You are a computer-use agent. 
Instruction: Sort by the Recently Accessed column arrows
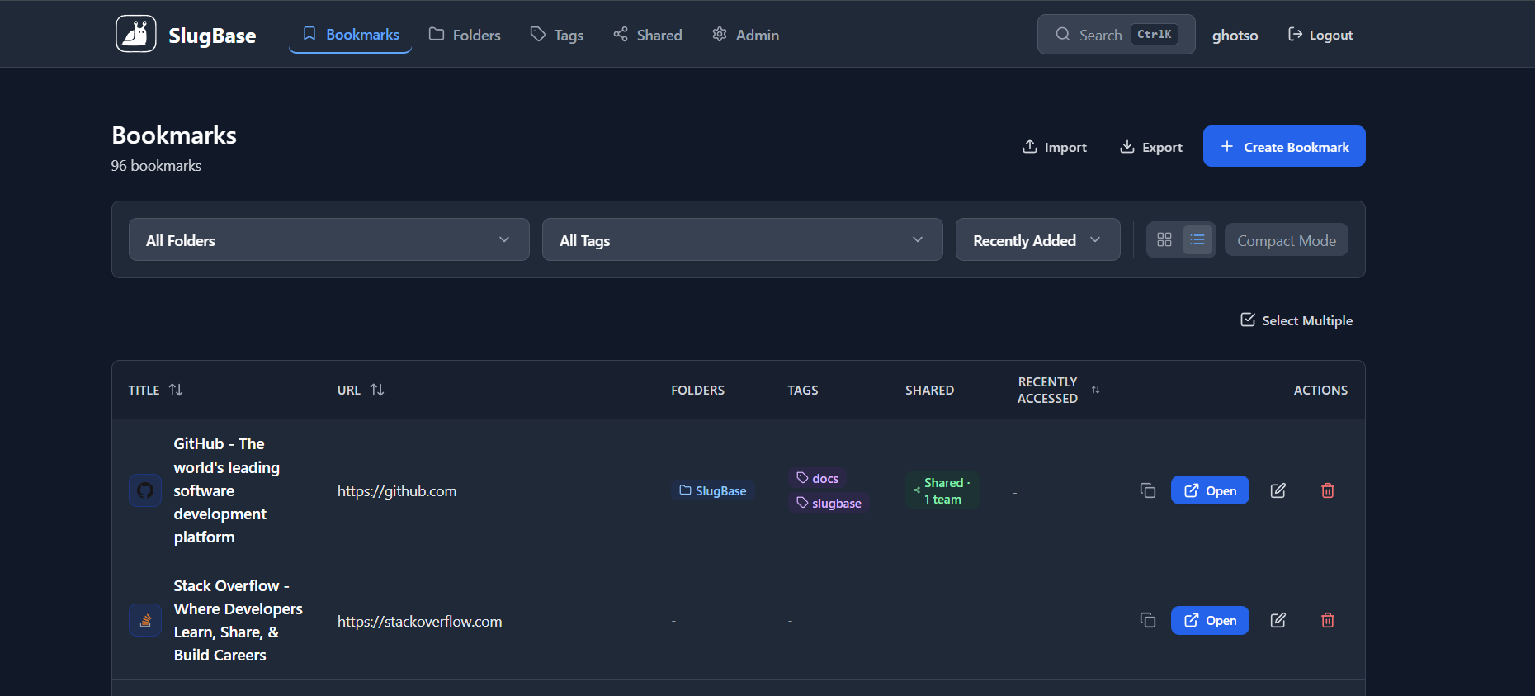(1095, 390)
